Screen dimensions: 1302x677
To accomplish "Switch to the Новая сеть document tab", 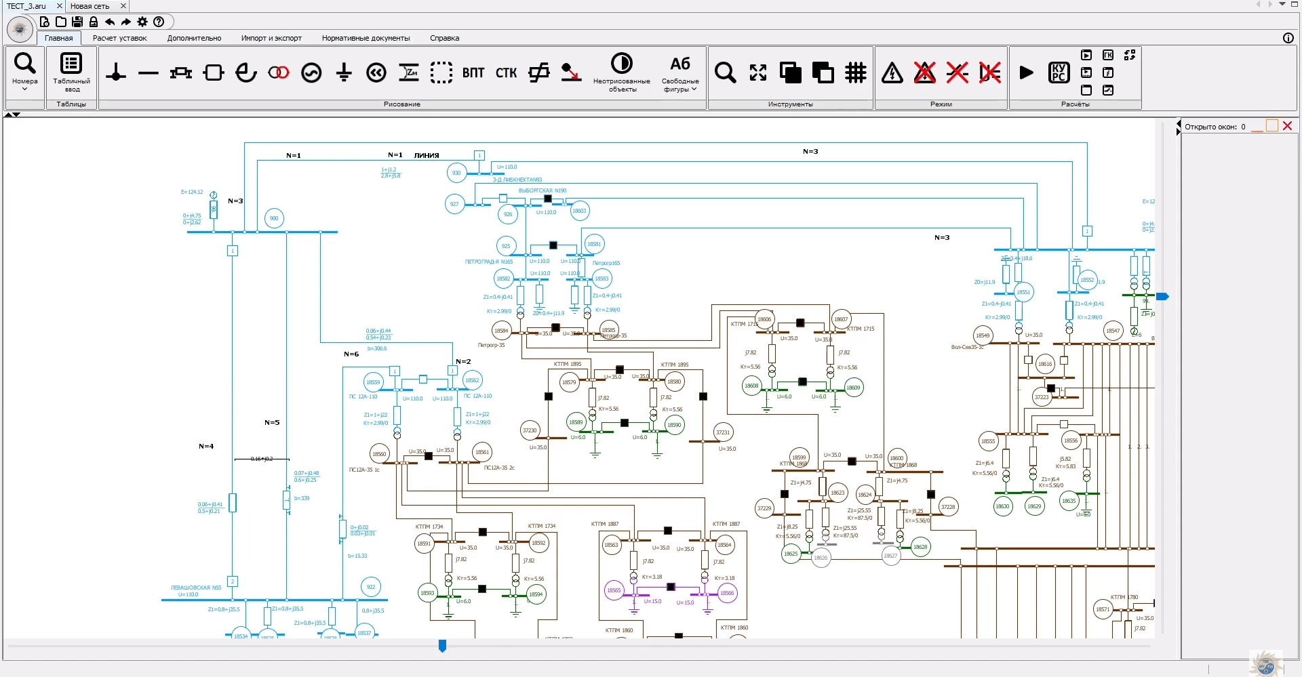I will click(90, 6).
